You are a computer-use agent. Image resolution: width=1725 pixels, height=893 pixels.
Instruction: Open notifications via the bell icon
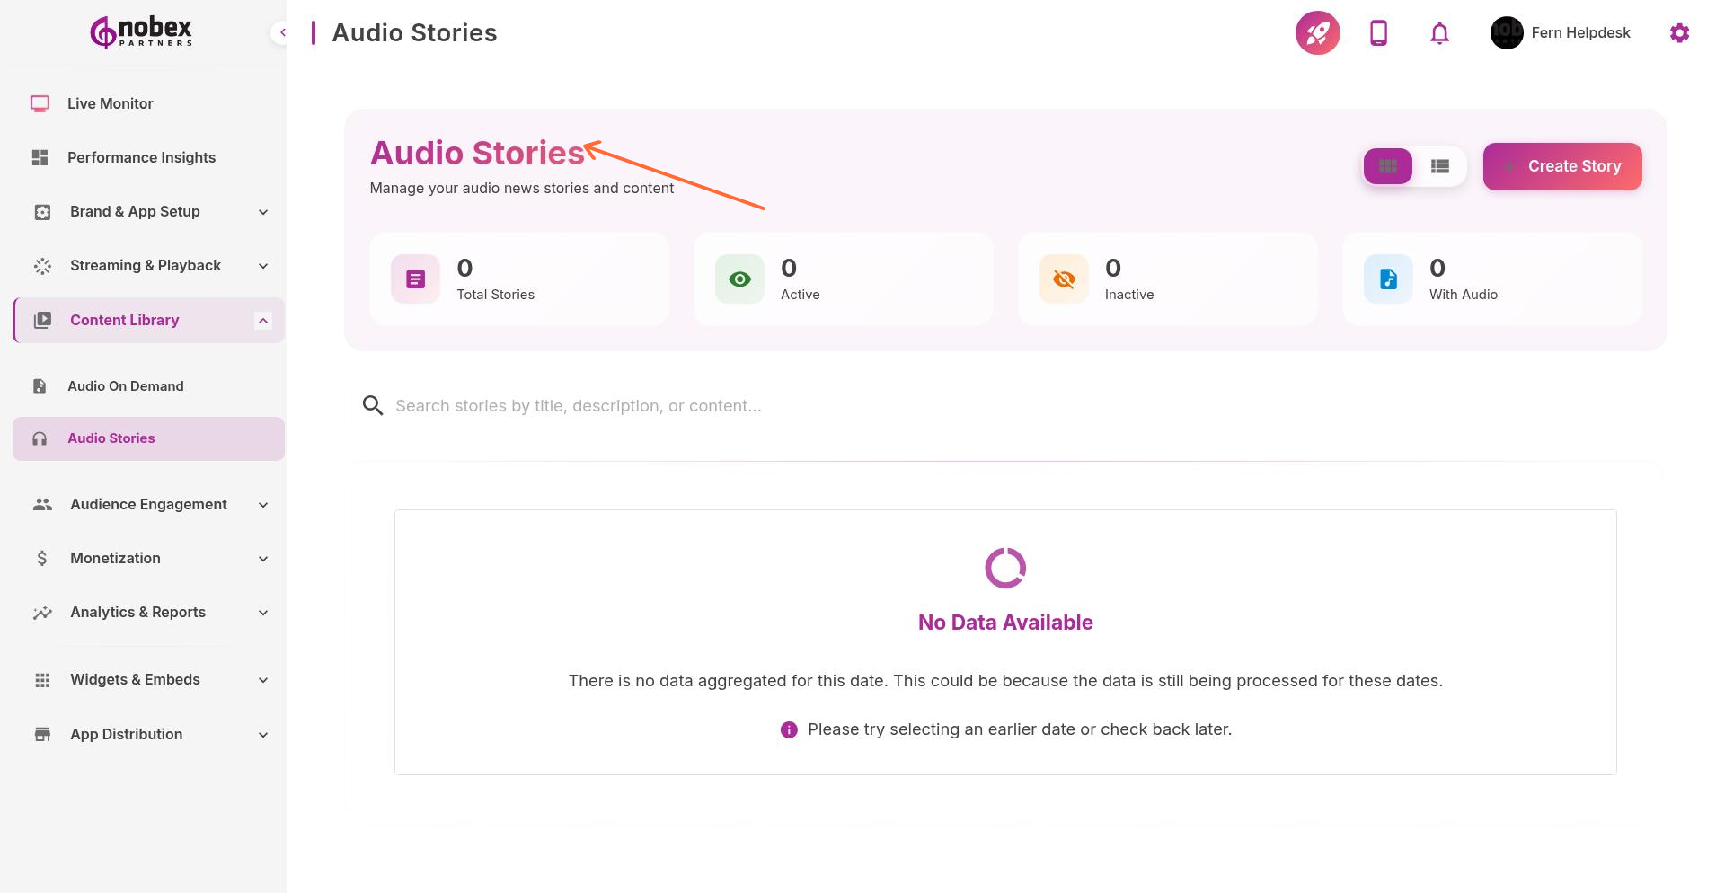click(x=1438, y=32)
